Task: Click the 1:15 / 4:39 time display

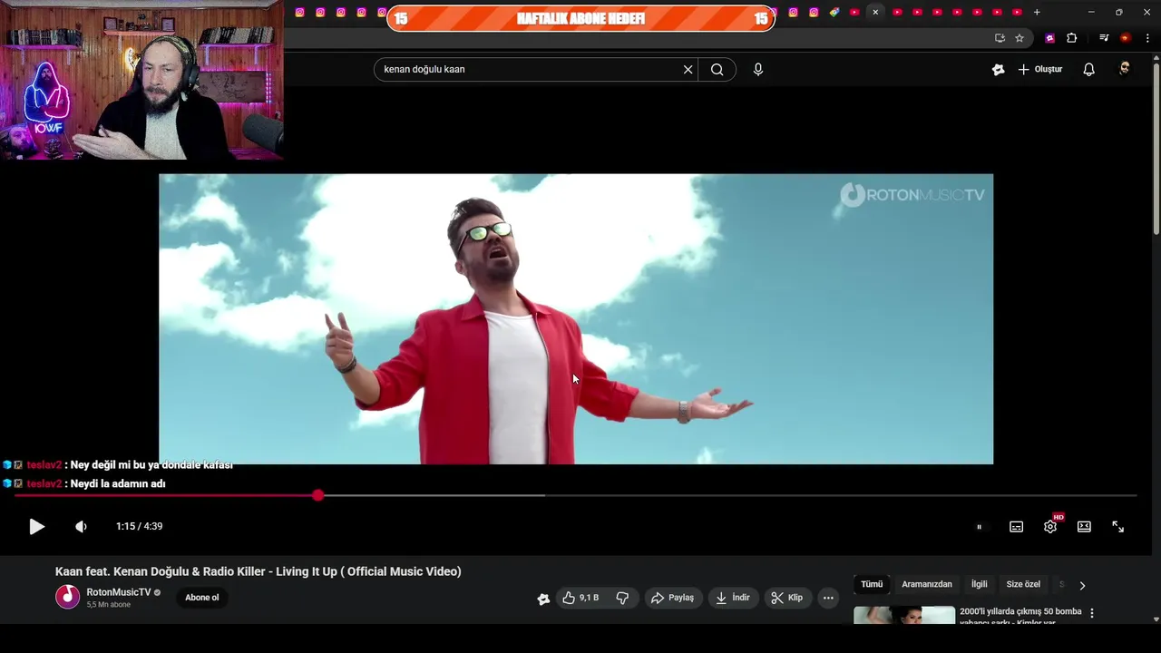Action: tap(139, 526)
